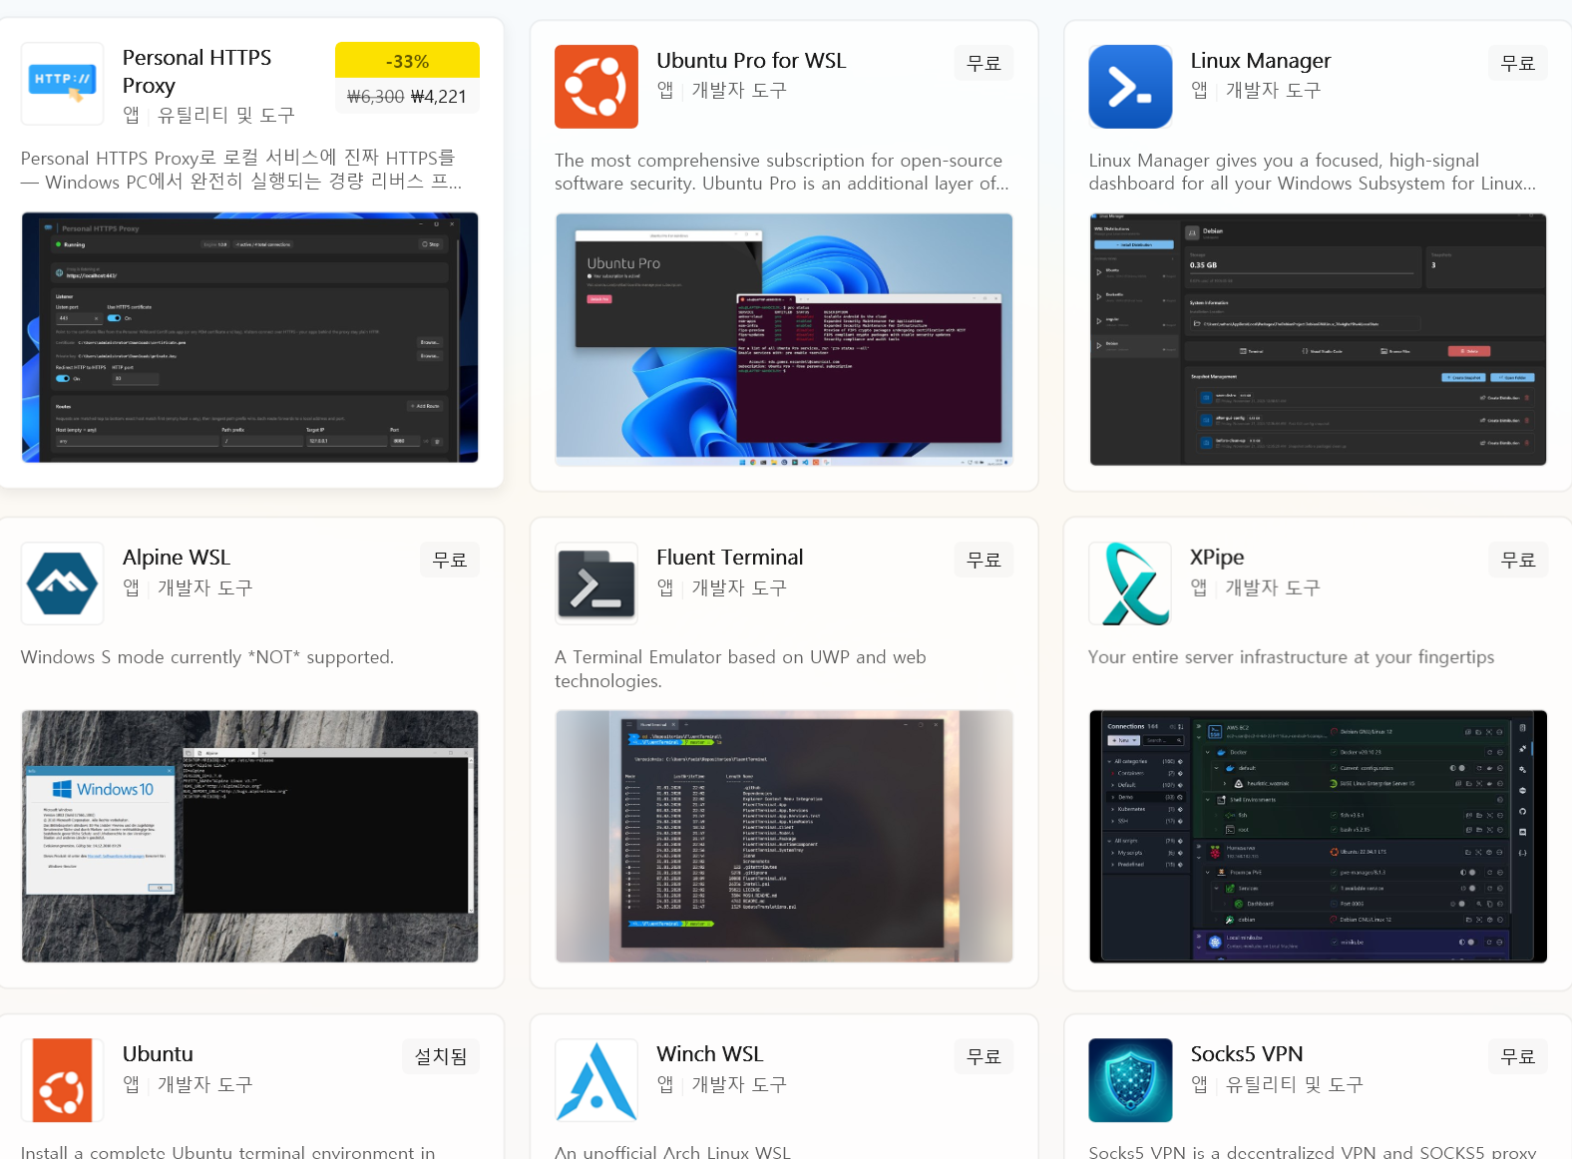
Task: Click 'Windows S mode currently *NOT* supported.' text
Action: (207, 657)
